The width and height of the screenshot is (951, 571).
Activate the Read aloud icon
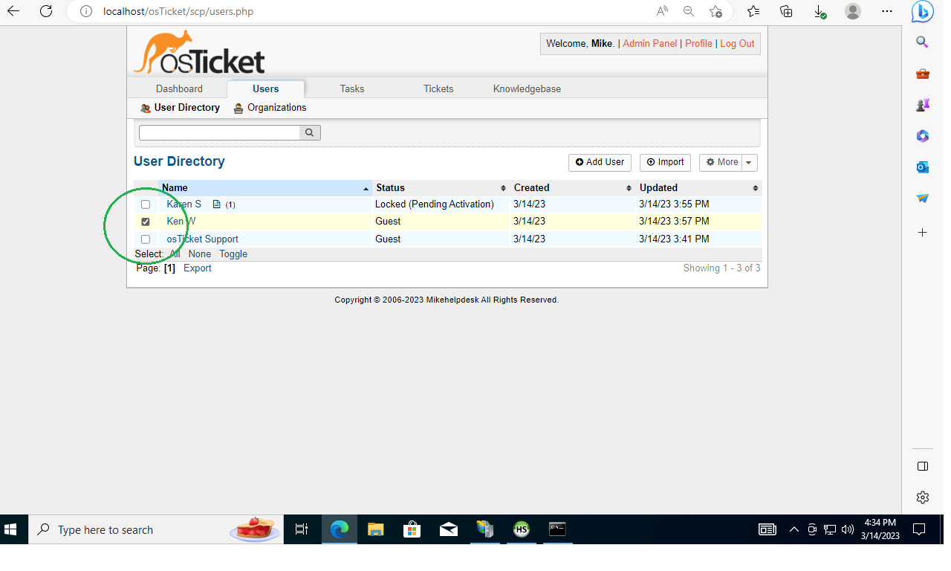pyautogui.click(x=662, y=11)
